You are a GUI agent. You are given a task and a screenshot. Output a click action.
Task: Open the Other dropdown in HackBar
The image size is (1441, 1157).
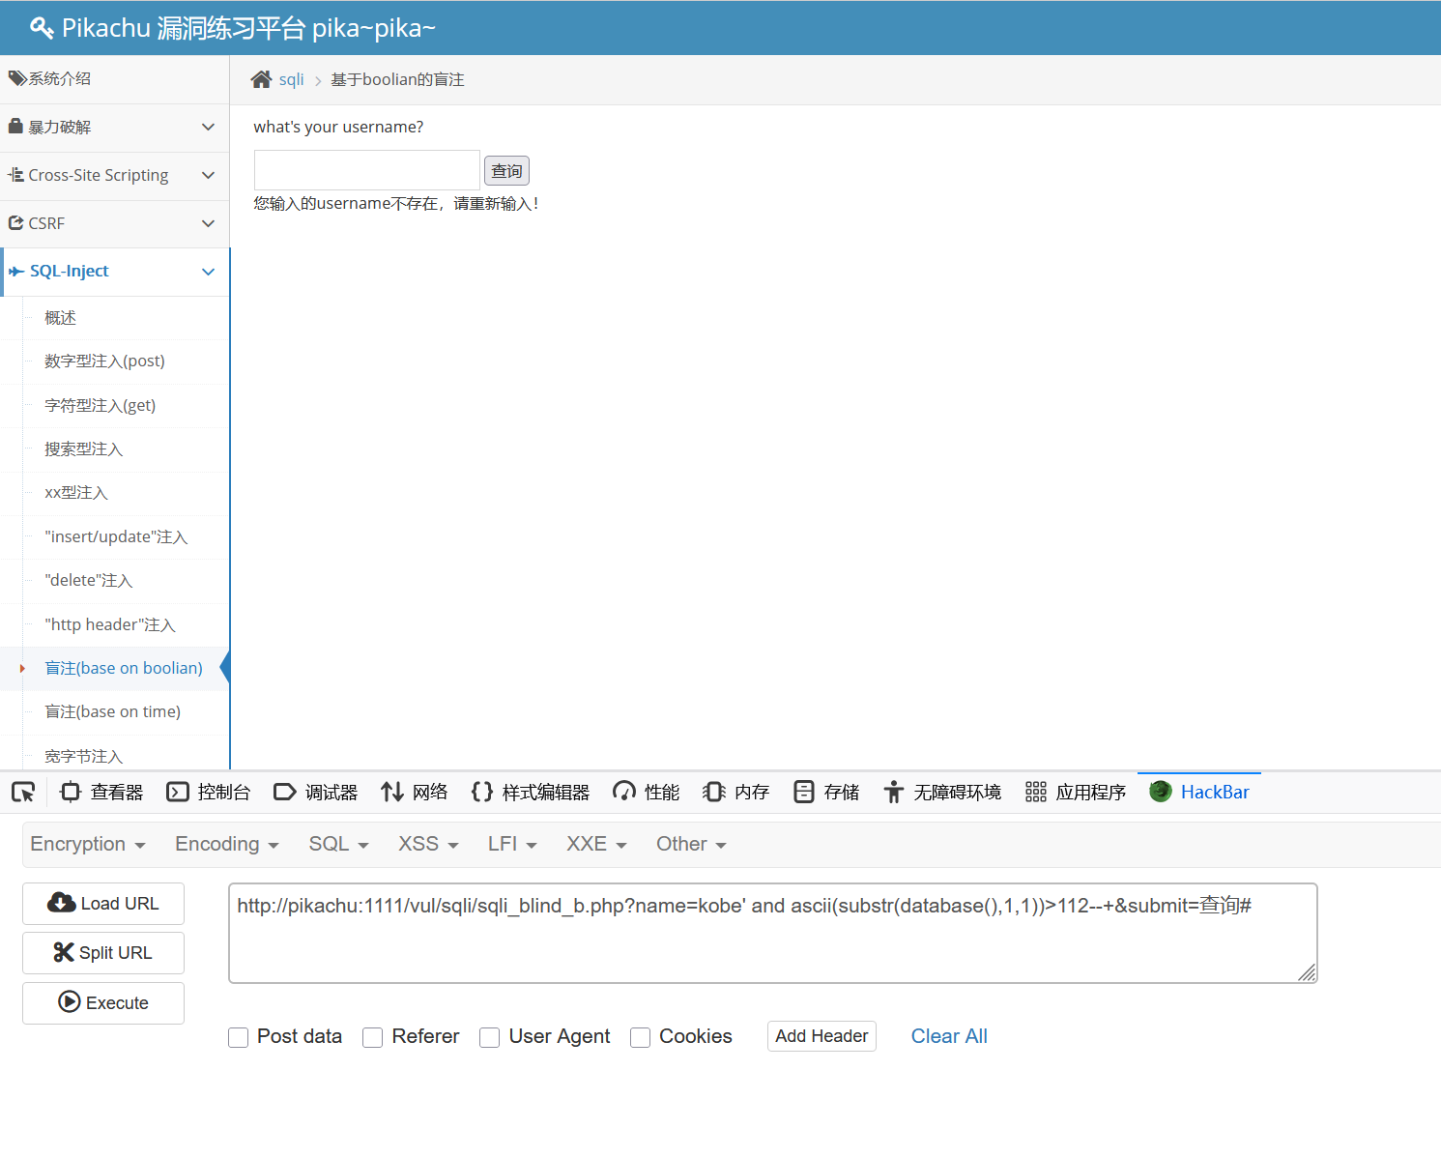coord(691,844)
